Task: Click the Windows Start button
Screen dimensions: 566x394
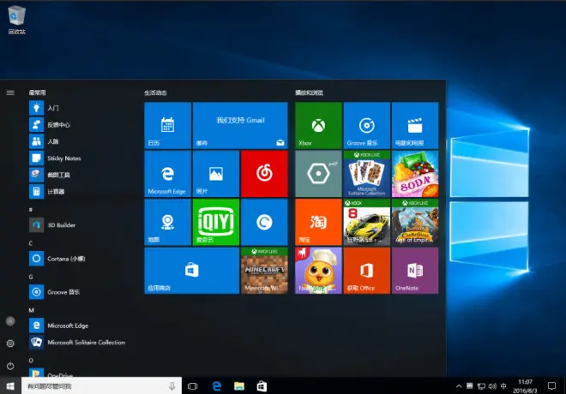Action: (10, 386)
